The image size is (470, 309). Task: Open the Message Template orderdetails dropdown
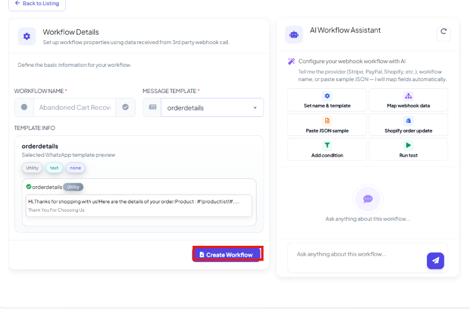click(212, 107)
